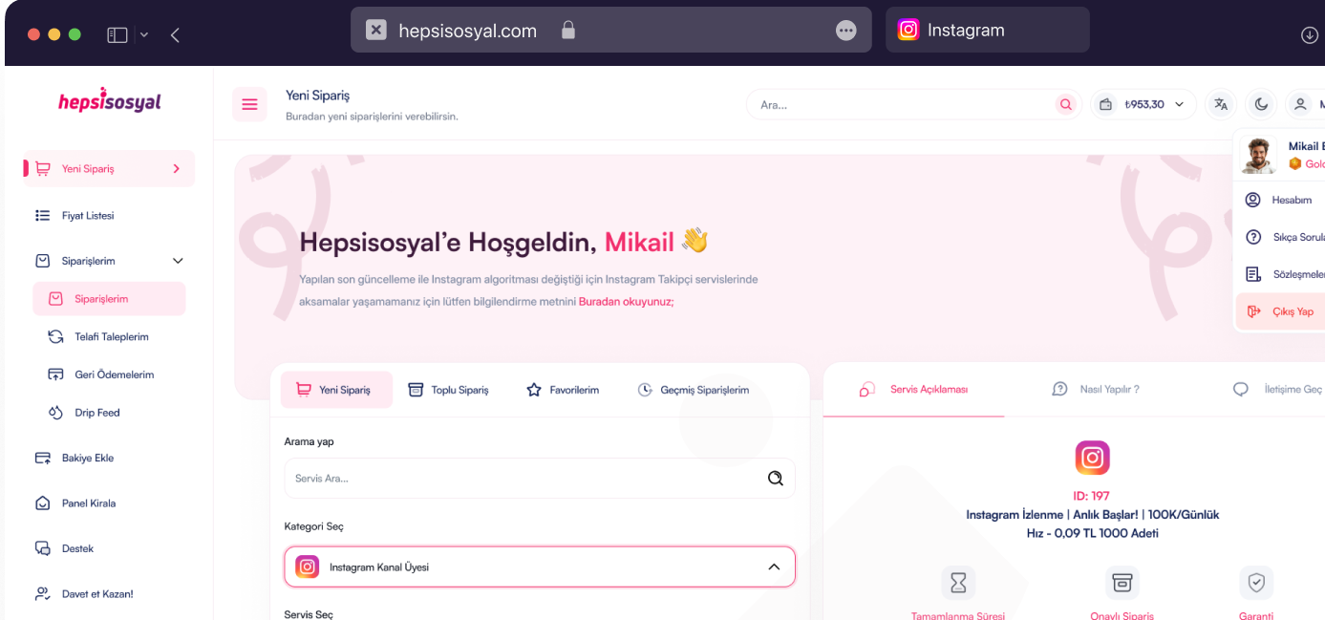1325x620 pixels.
Task: Open the user profile icon in header
Action: [1301, 104]
